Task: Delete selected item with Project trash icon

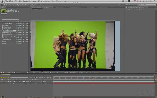Action: click(12, 72)
